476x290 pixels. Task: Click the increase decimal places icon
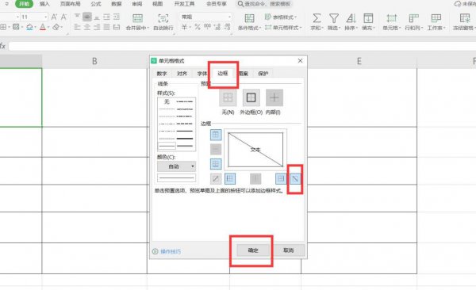pyautogui.click(x=217, y=27)
